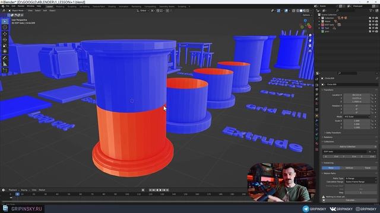Click the Add to Collection button
The width and height of the screenshot is (380, 213).
347,147
